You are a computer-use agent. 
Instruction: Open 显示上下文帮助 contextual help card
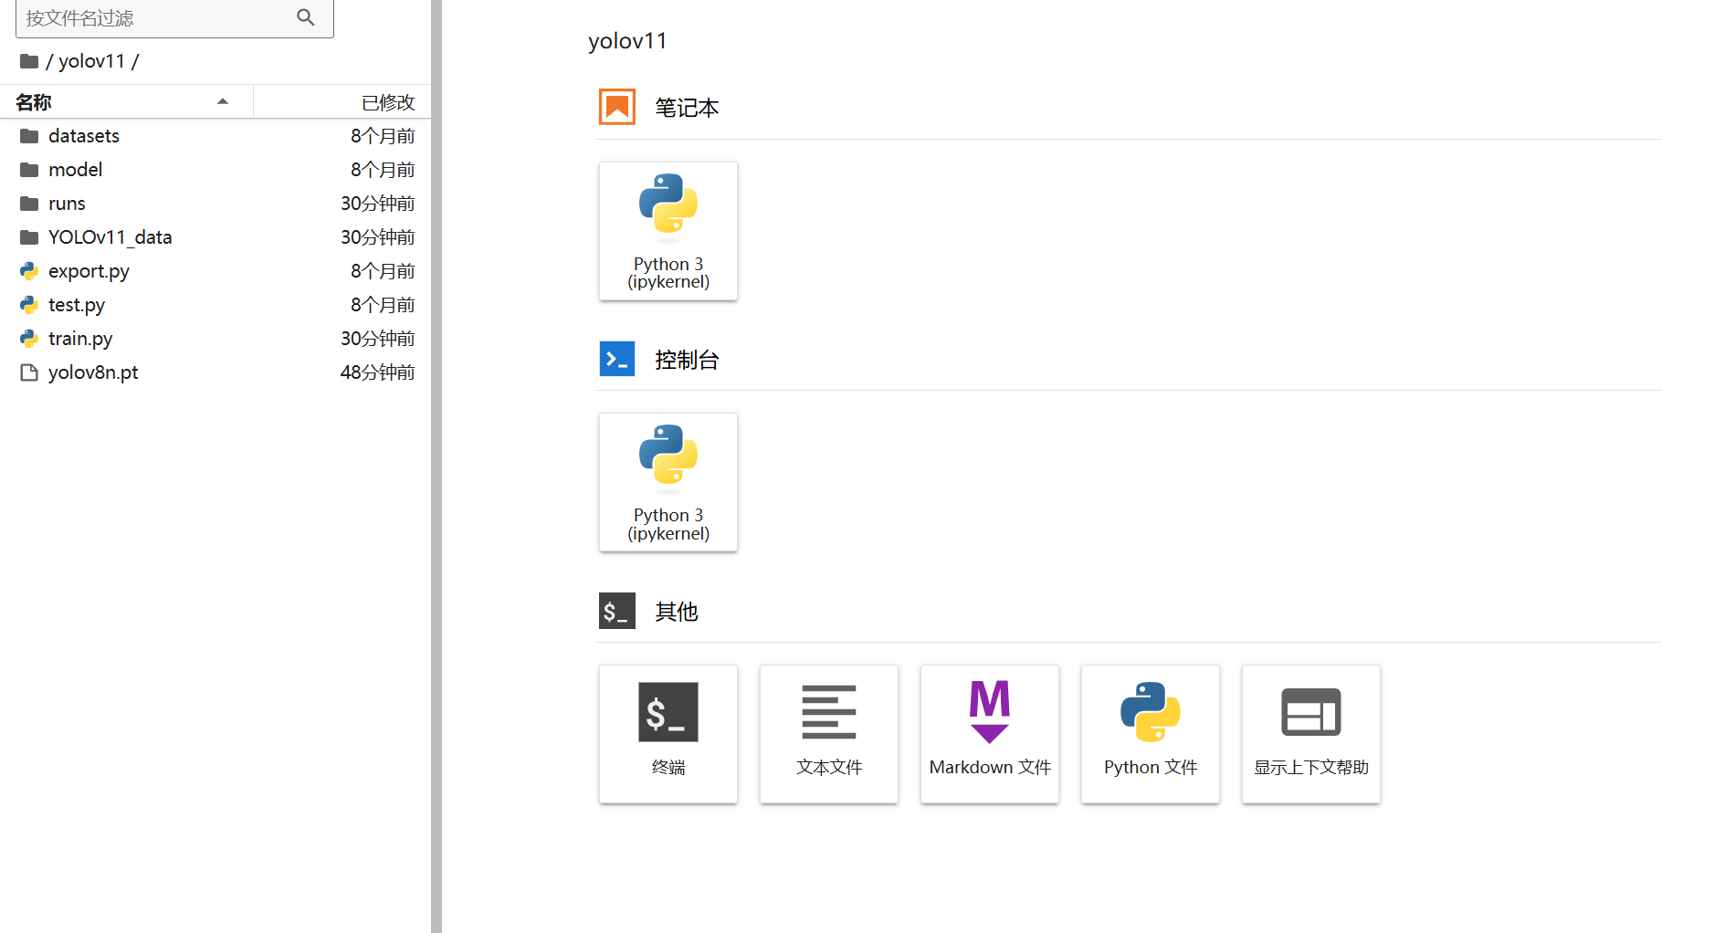click(x=1311, y=734)
